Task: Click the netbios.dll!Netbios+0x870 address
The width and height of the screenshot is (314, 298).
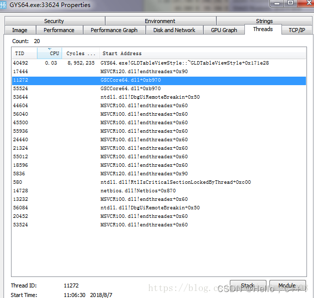Action: point(138,191)
